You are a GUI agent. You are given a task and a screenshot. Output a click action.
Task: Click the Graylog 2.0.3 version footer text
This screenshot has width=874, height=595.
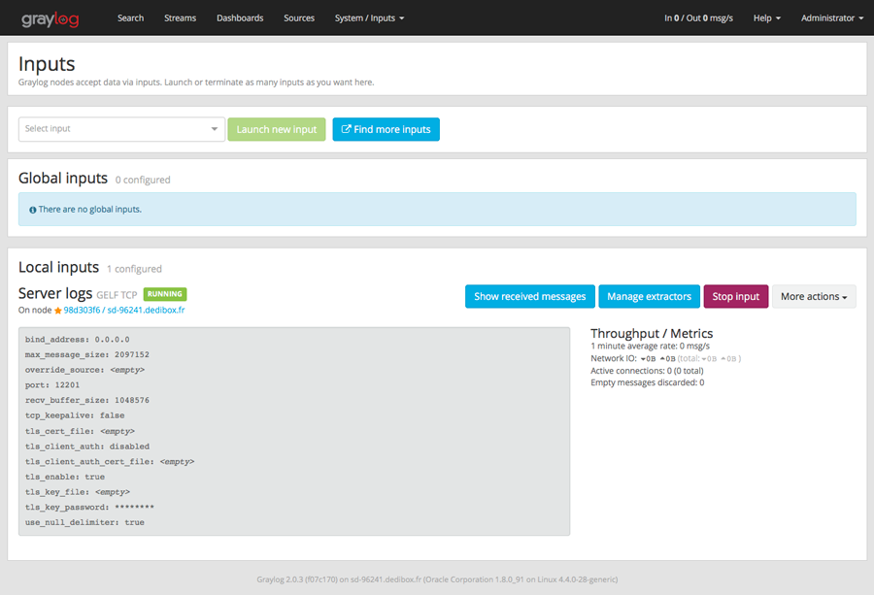[437, 579]
